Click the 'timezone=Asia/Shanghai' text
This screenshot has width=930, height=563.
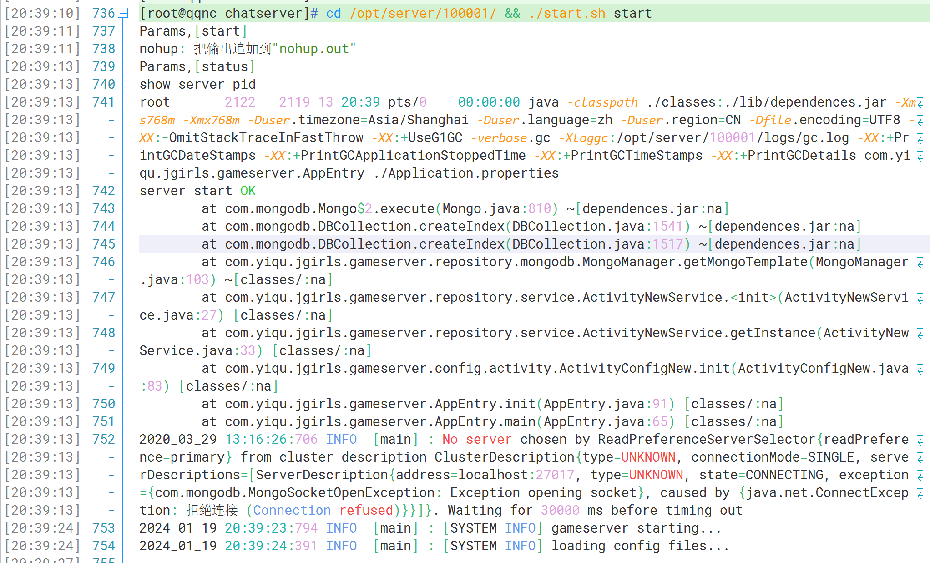[x=383, y=120]
